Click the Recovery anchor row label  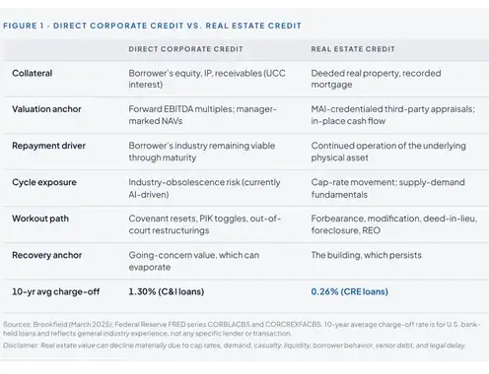[x=47, y=255]
